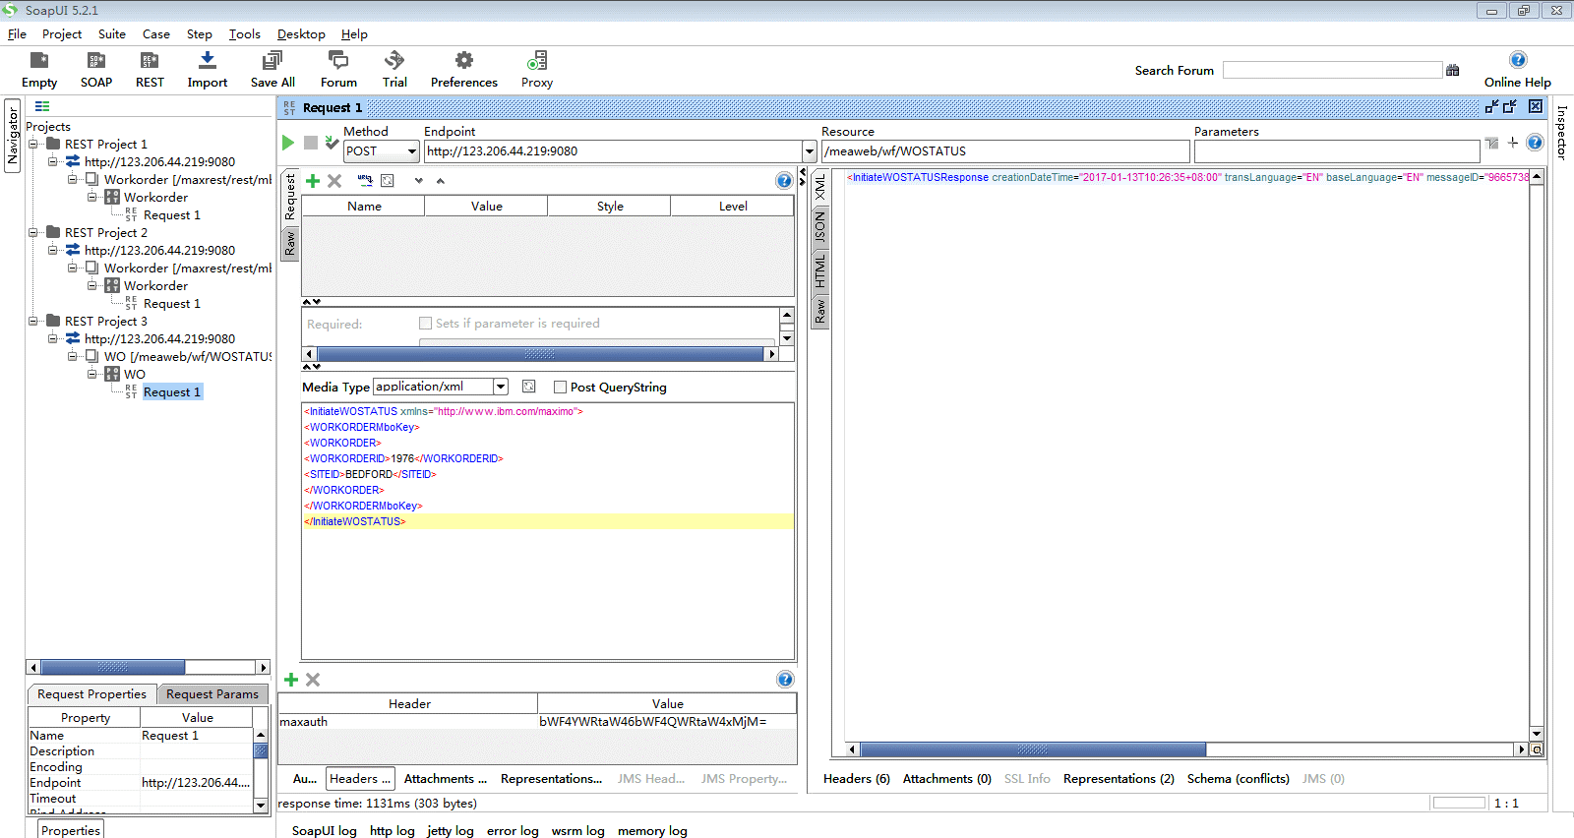Import a project via toolbar
This screenshot has height=838, width=1574.
pyautogui.click(x=208, y=70)
